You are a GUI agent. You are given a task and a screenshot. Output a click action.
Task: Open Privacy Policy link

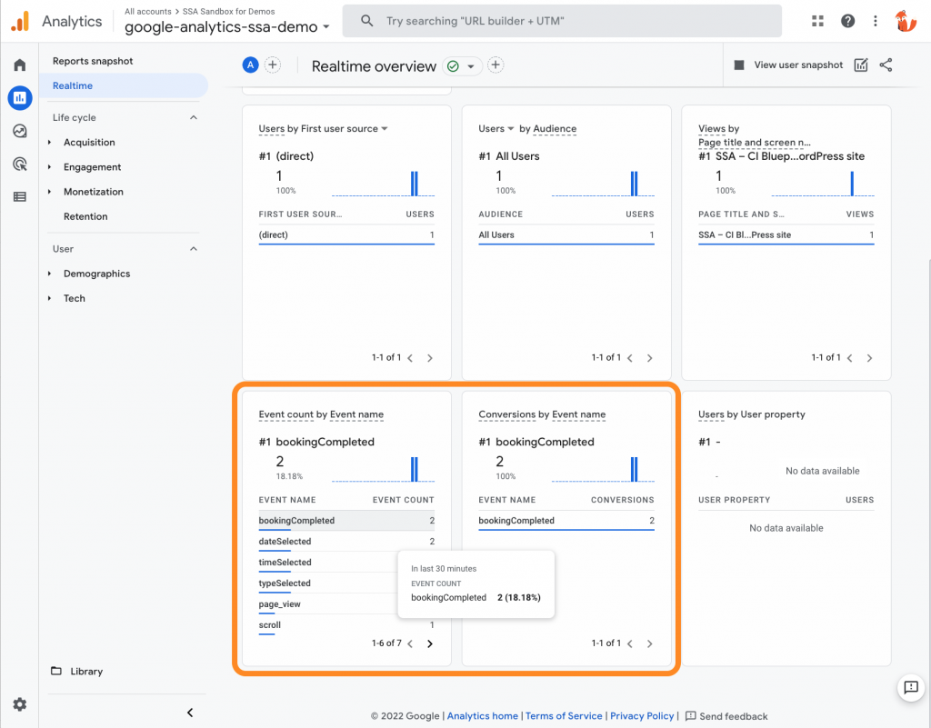click(642, 716)
